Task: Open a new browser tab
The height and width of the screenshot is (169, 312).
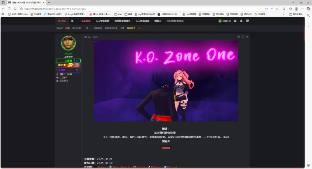Action: [49, 3]
